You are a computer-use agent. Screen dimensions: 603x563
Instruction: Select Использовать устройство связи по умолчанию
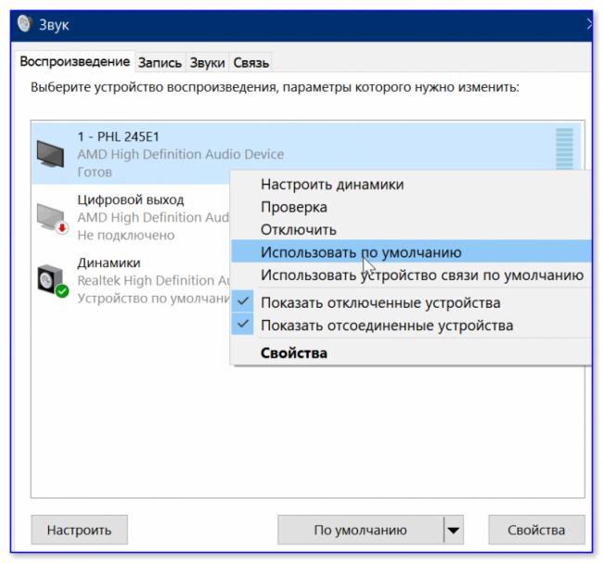[x=421, y=275]
